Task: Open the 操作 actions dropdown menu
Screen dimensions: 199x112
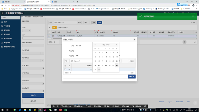Action: [86, 22]
